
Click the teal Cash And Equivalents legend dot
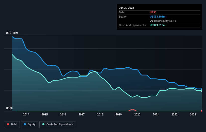point(43,124)
